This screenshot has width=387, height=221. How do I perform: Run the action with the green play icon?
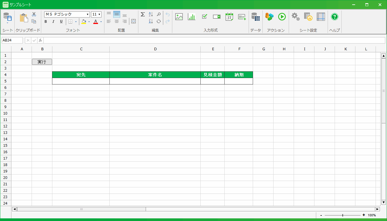[x=282, y=17]
